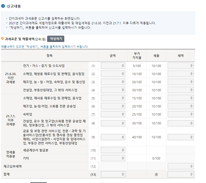The height and width of the screenshot is (183, 206).
Task: Click 금액 input for 전기·가스·증기 및 수도사업 row
Action: click(113, 66)
